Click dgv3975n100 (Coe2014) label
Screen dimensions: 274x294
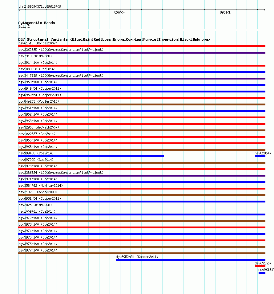38,237
